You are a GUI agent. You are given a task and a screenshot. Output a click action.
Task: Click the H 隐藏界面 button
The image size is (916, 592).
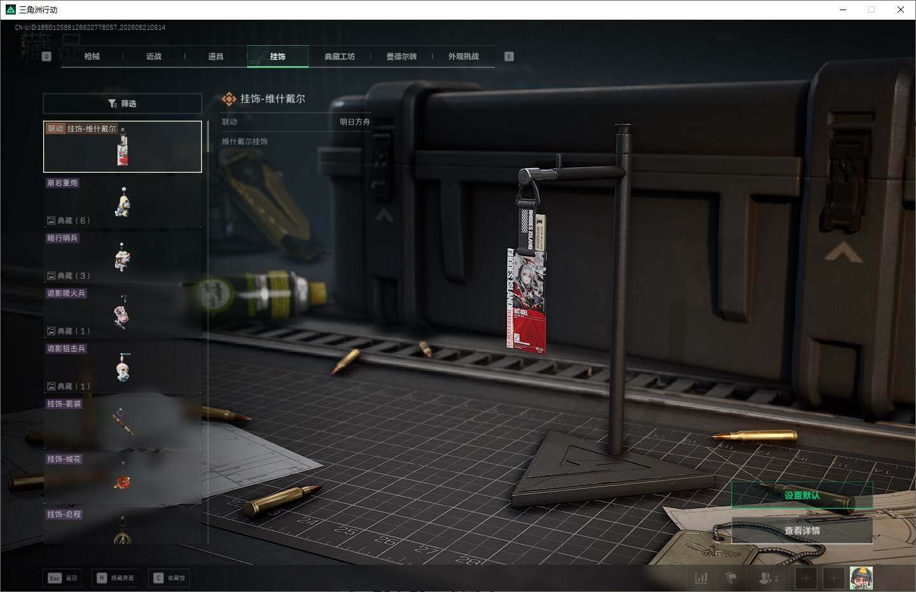click(116, 578)
